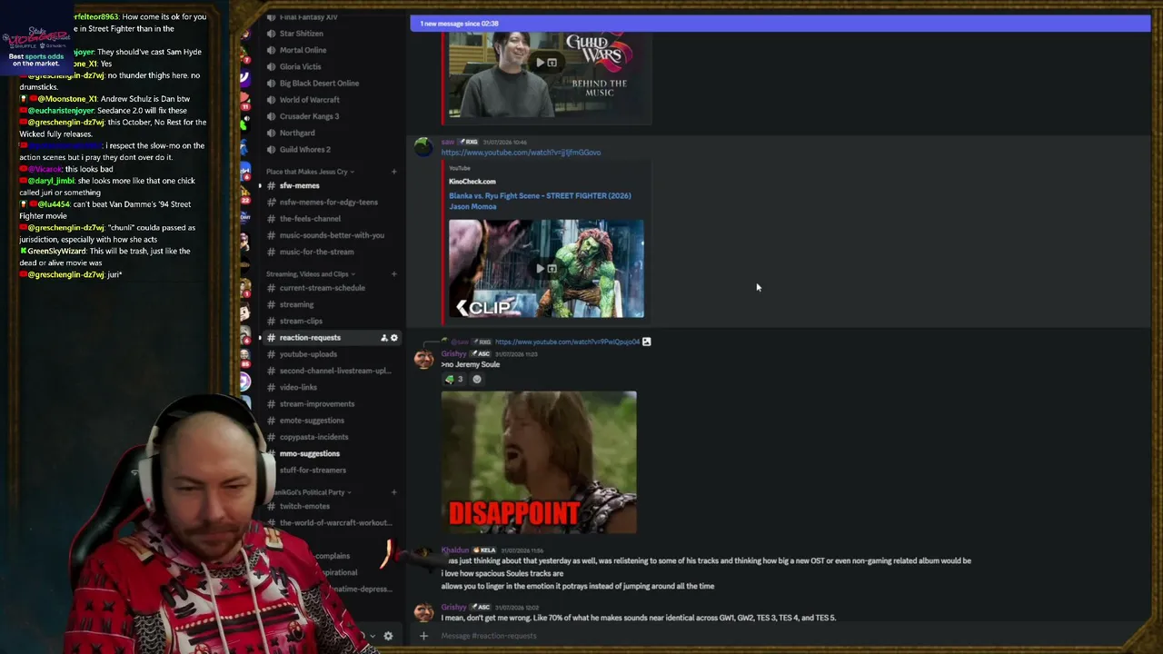Add reaction to the 'no Jeremy Soule' message

(x=477, y=380)
